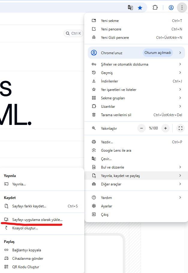This screenshot has width=188, height=273.
Task: Choose Tarama verilerini sil menu item
Action: coord(136,115)
